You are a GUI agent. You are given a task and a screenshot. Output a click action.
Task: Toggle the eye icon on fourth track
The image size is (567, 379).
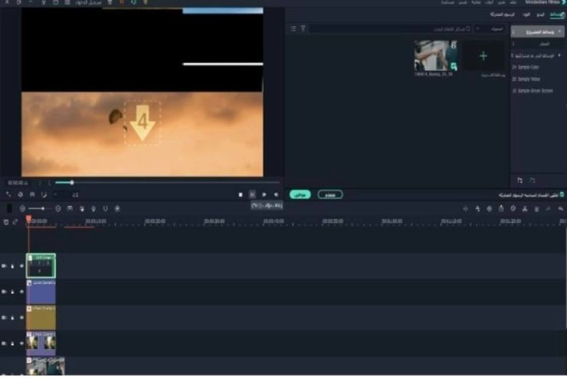click(21, 343)
